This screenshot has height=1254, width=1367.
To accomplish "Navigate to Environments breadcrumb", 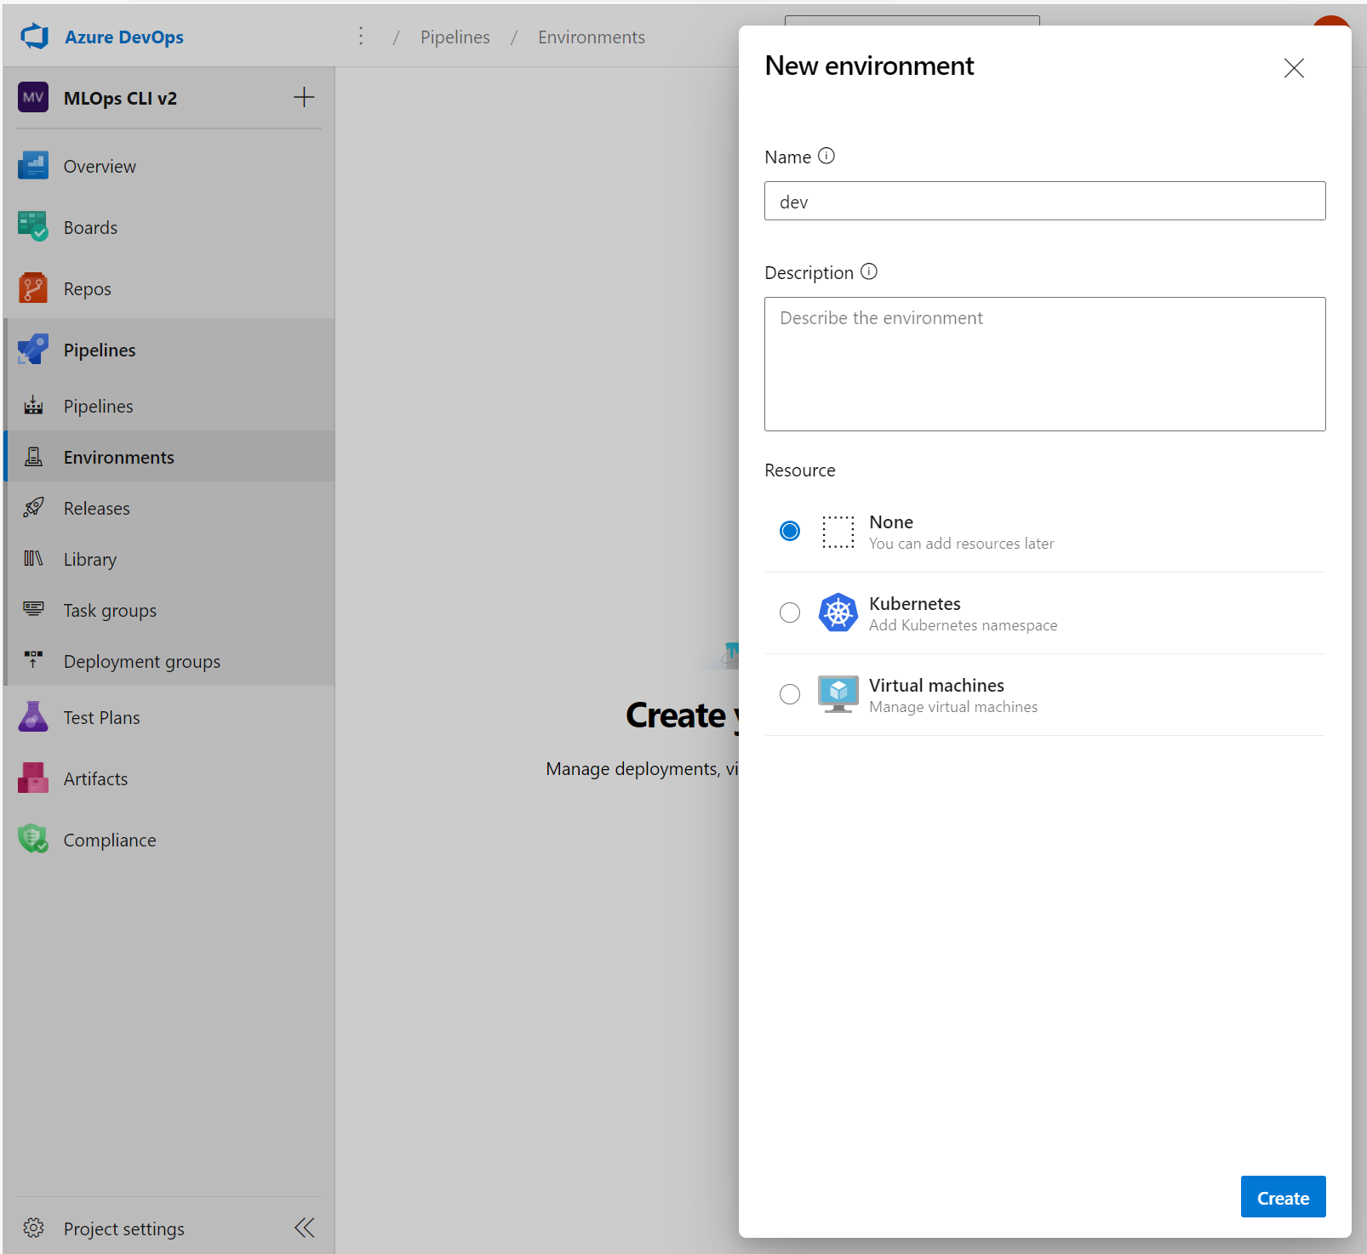I will click(x=591, y=37).
